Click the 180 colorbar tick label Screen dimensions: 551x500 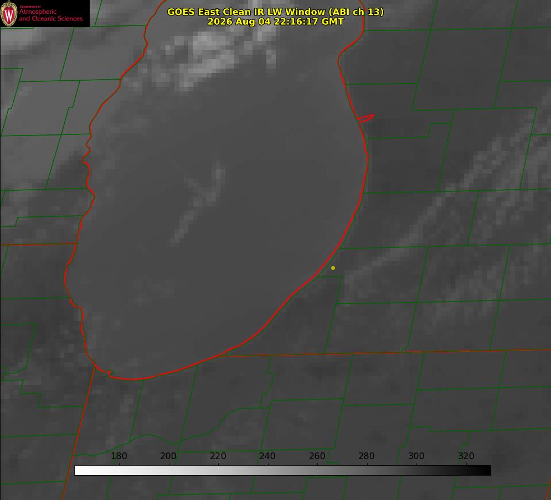point(119,456)
